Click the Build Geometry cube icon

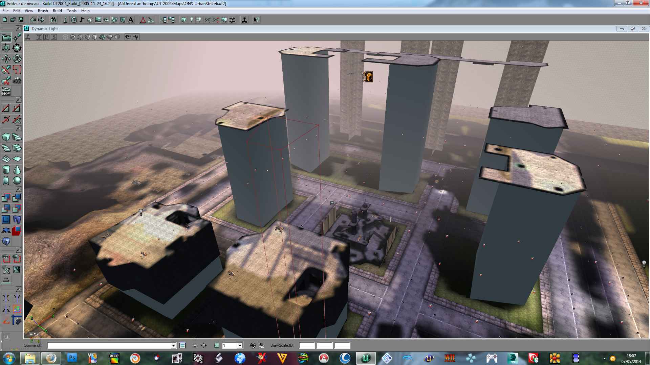(183, 20)
